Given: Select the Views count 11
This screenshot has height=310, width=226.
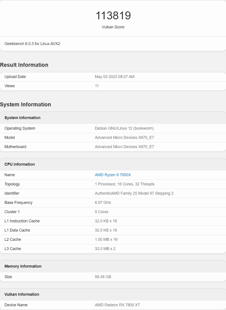Looking at the screenshot, I should click(x=97, y=86).
